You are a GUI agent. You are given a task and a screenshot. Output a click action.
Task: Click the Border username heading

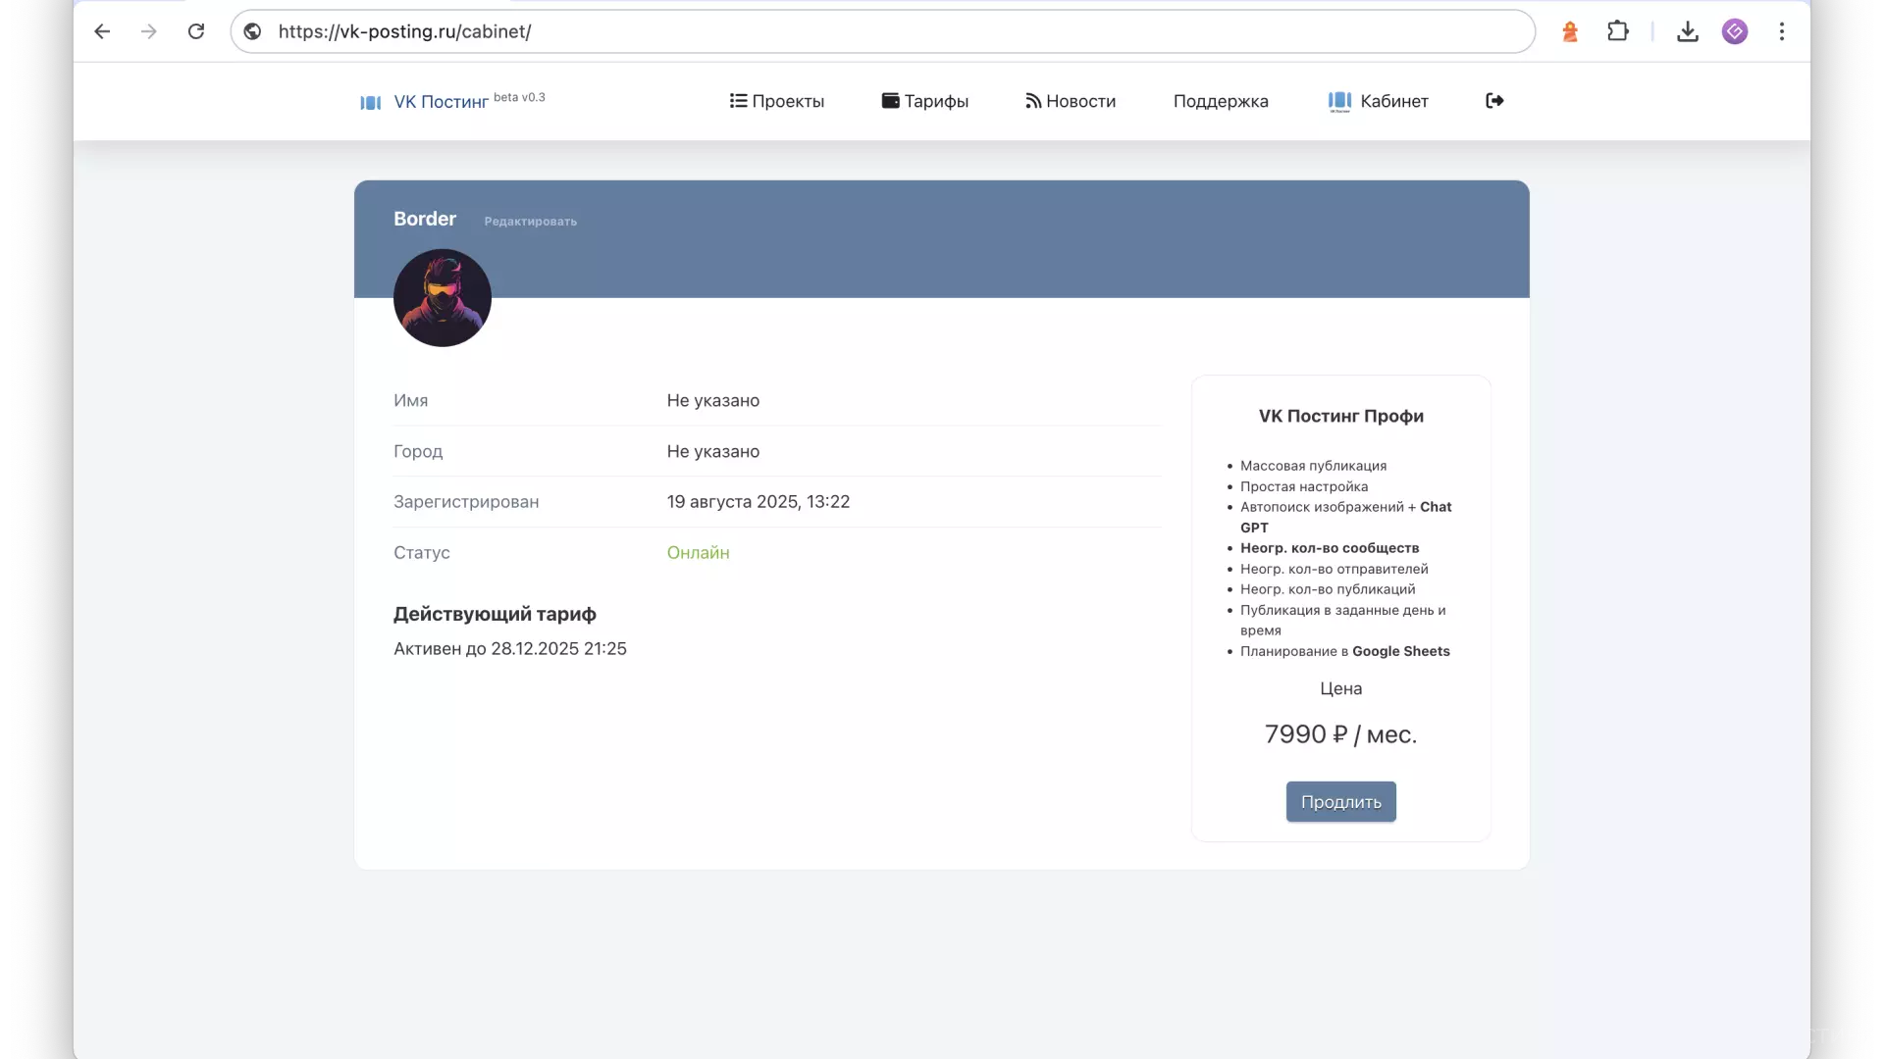coord(425,219)
